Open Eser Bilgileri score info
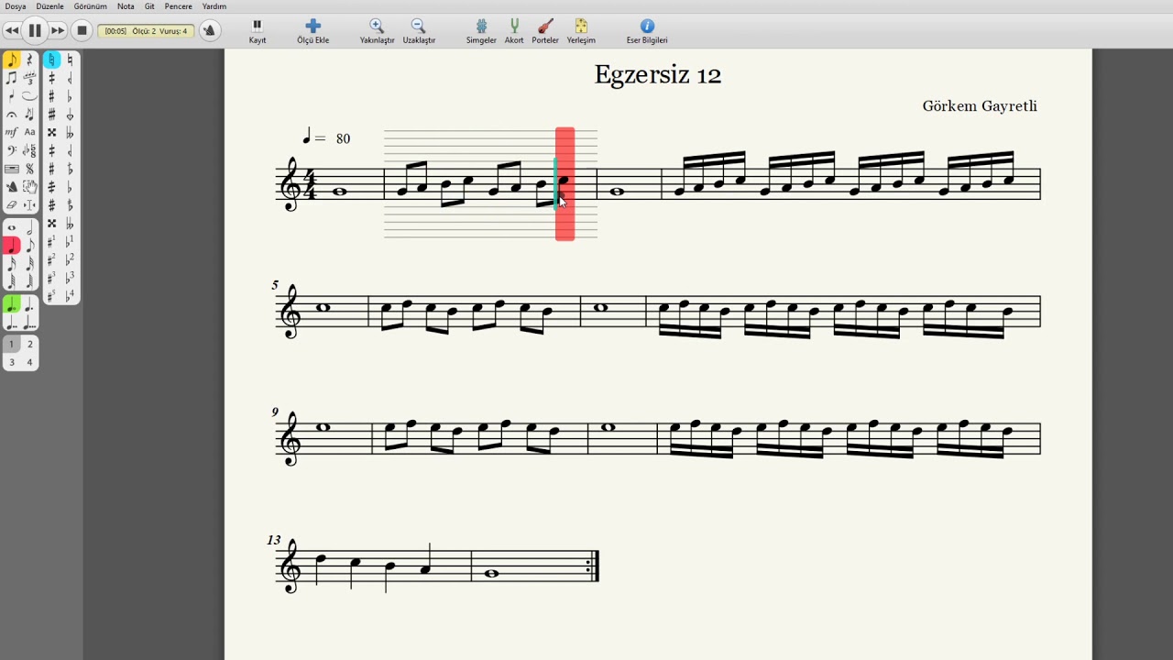Screen dimensions: 1173x660 click(x=647, y=31)
